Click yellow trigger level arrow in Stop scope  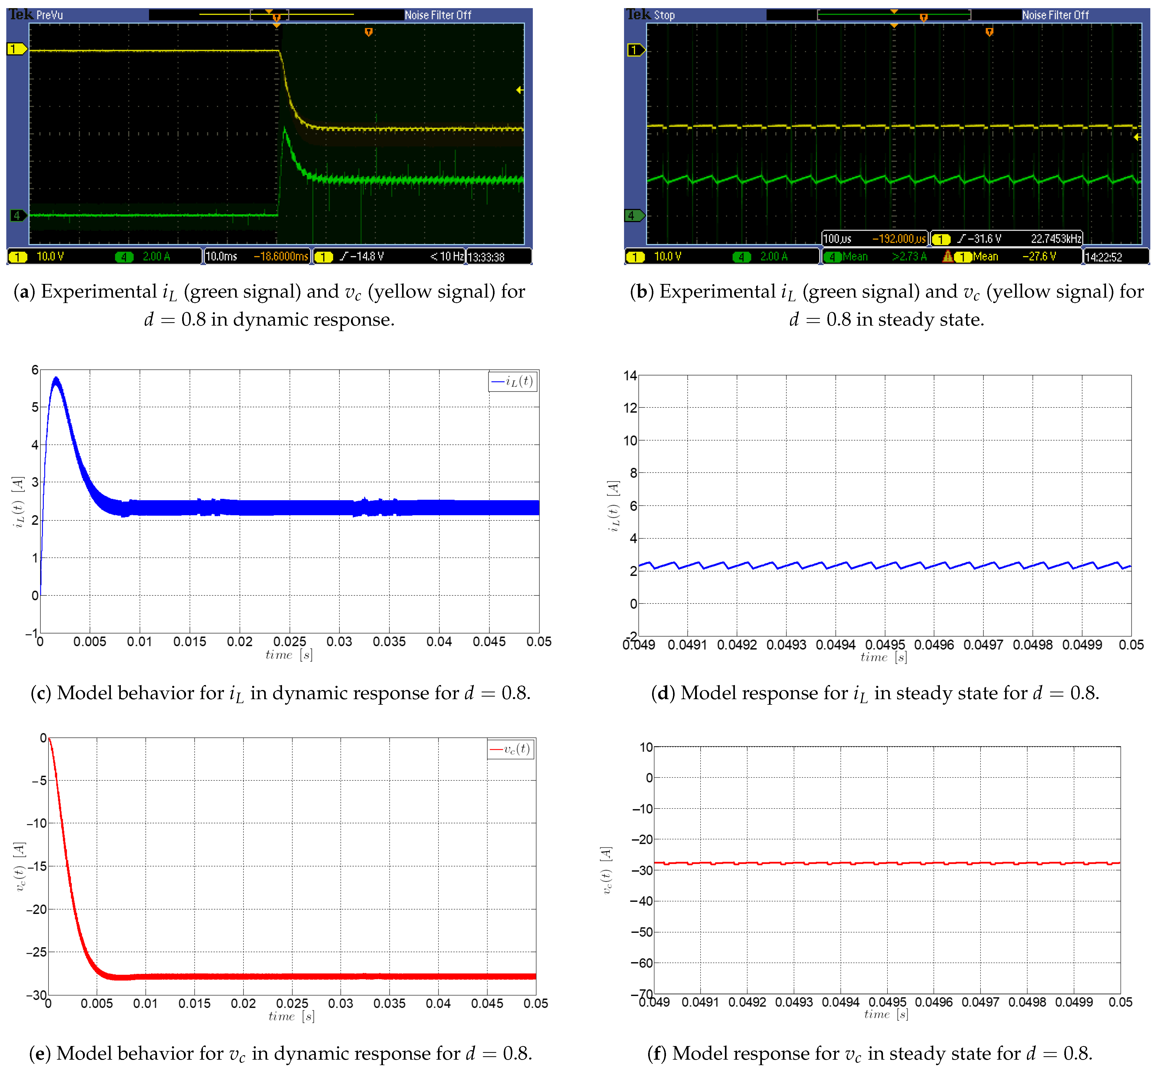1136,137
